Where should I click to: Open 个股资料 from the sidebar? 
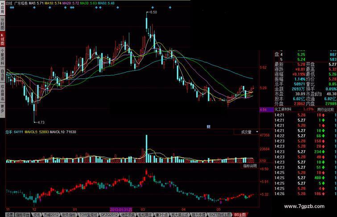pyautogui.click(x=2, y=57)
